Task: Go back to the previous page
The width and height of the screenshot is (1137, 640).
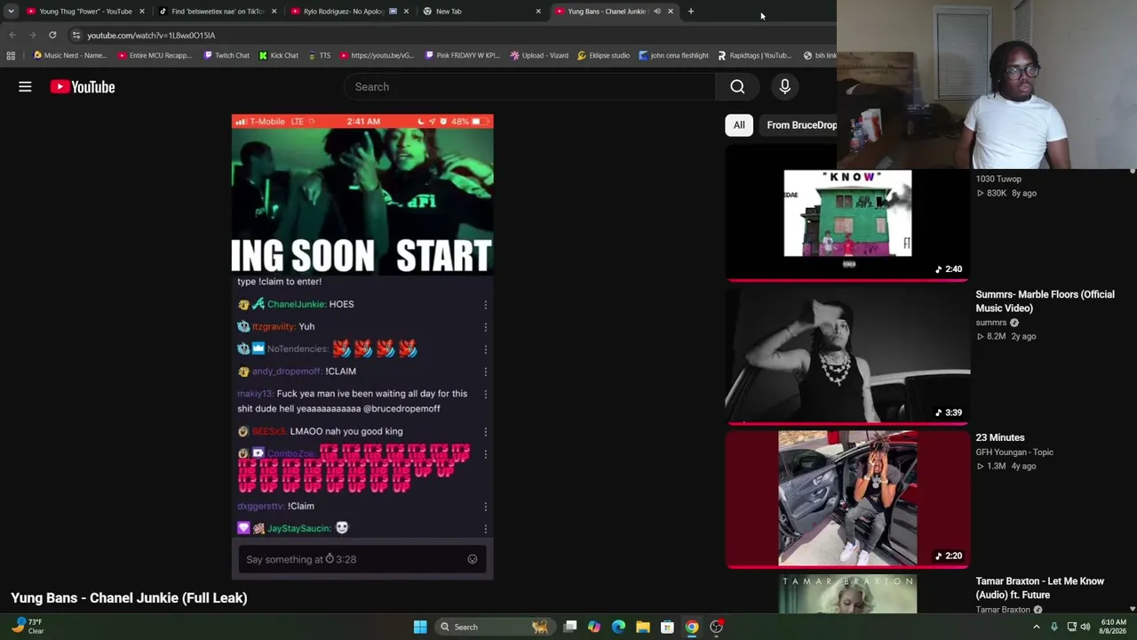Action: [x=12, y=35]
